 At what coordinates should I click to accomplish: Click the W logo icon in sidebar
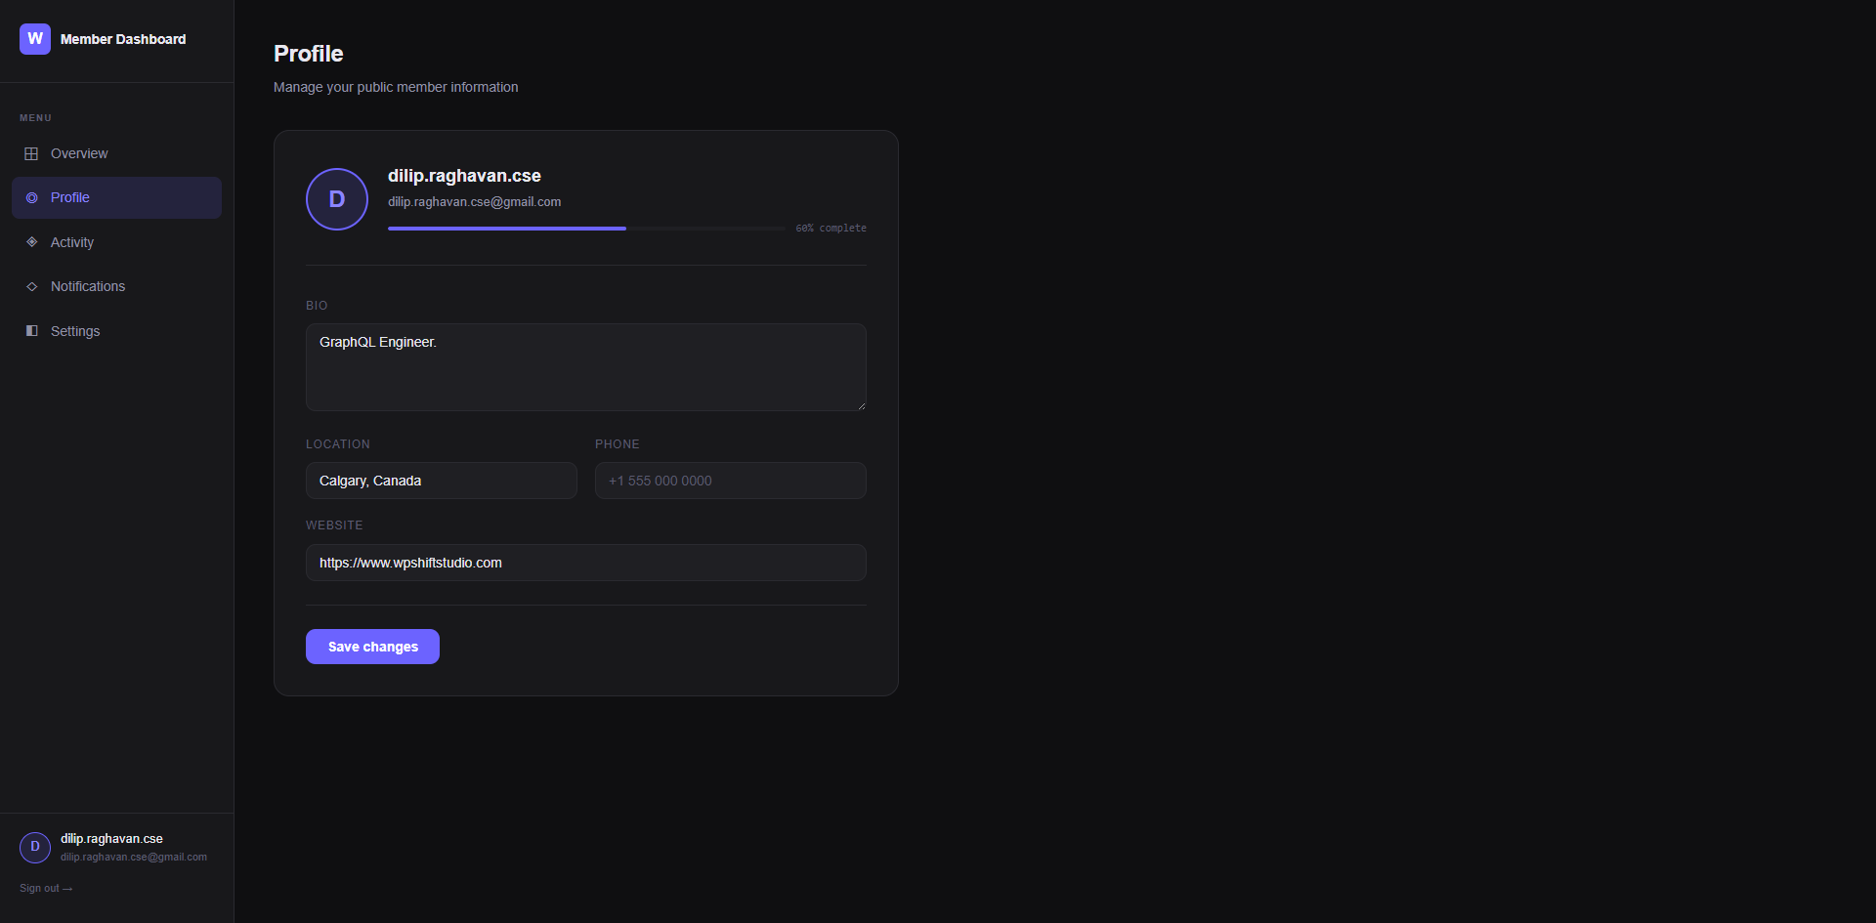click(35, 39)
